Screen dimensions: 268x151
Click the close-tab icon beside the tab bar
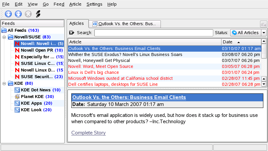263,24
